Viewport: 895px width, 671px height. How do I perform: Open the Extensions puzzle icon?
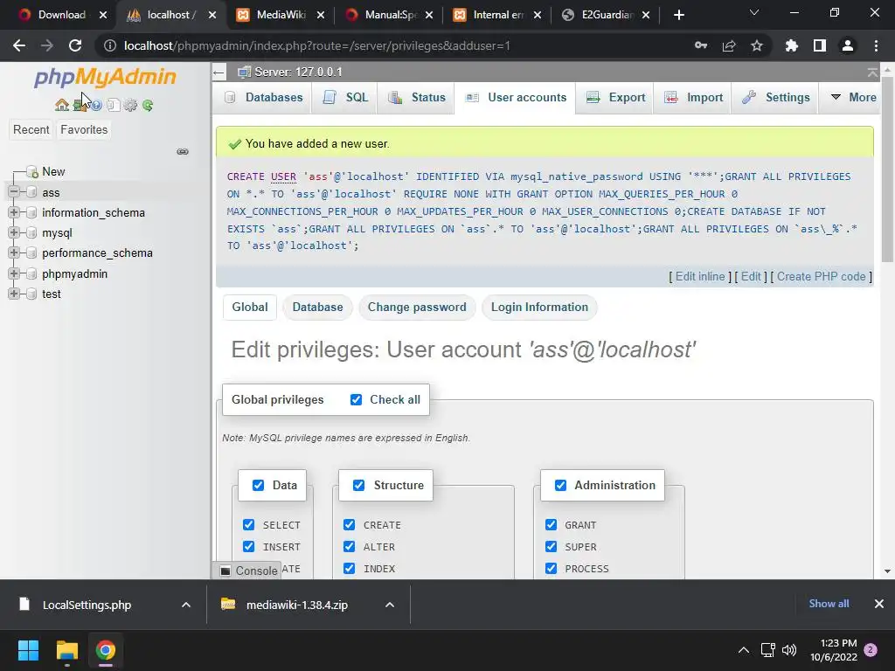(791, 45)
